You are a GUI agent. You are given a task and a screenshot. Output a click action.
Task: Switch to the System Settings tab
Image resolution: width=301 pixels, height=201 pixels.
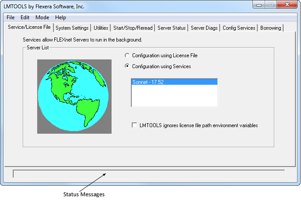72,28
